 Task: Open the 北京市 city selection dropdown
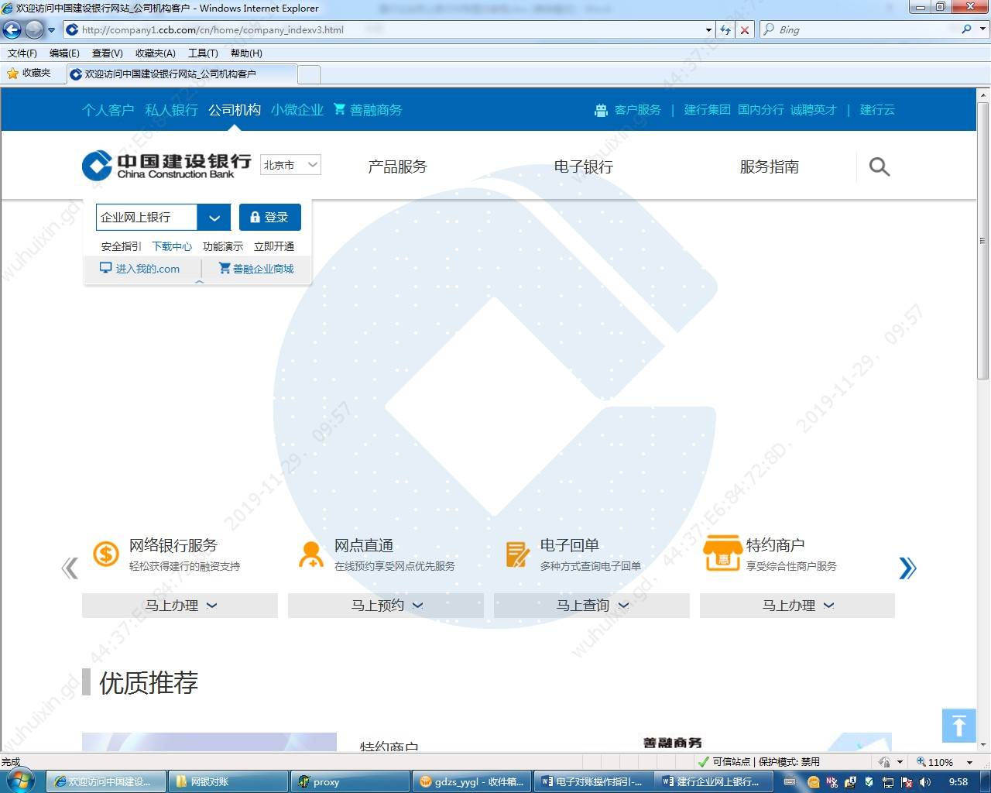(290, 164)
